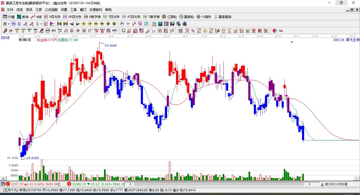Open the 浏览 menu

20,10
